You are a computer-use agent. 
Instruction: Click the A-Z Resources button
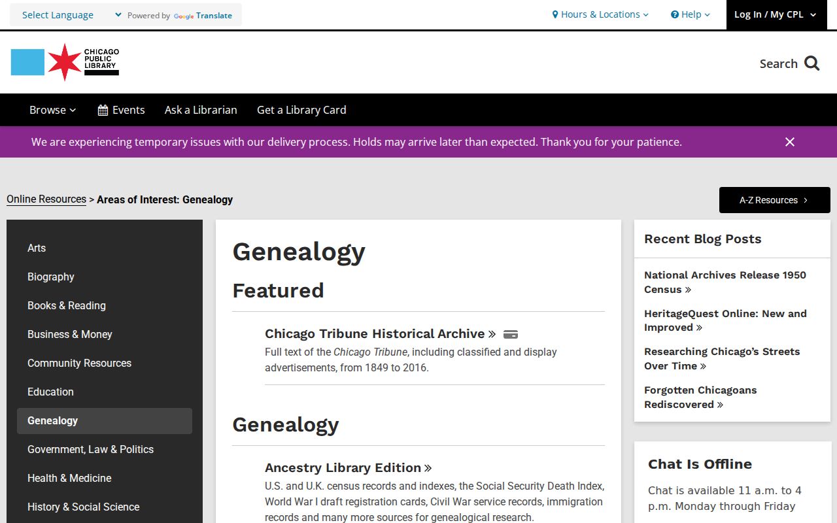[775, 200]
